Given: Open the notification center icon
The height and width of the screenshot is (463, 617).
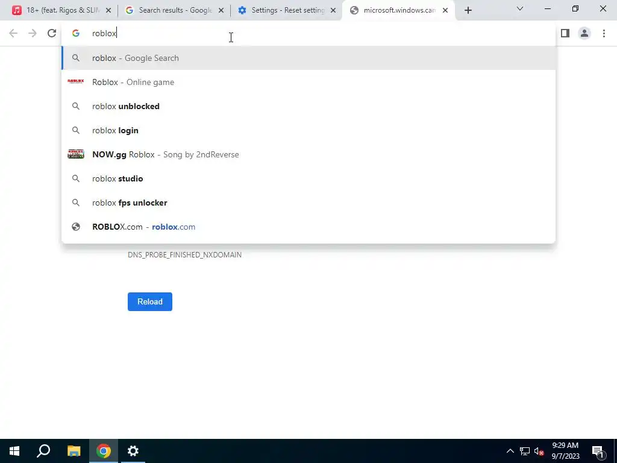Looking at the screenshot, I should (x=598, y=451).
